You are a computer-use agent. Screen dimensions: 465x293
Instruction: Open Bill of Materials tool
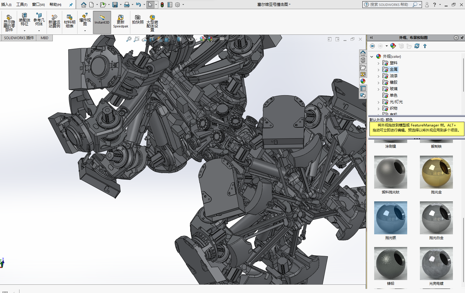click(x=70, y=22)
